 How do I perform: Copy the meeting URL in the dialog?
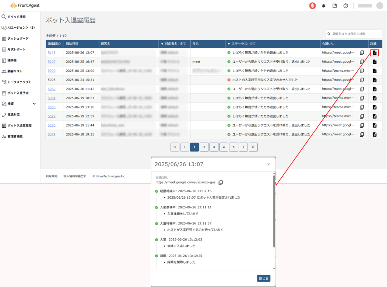(221, 182)
